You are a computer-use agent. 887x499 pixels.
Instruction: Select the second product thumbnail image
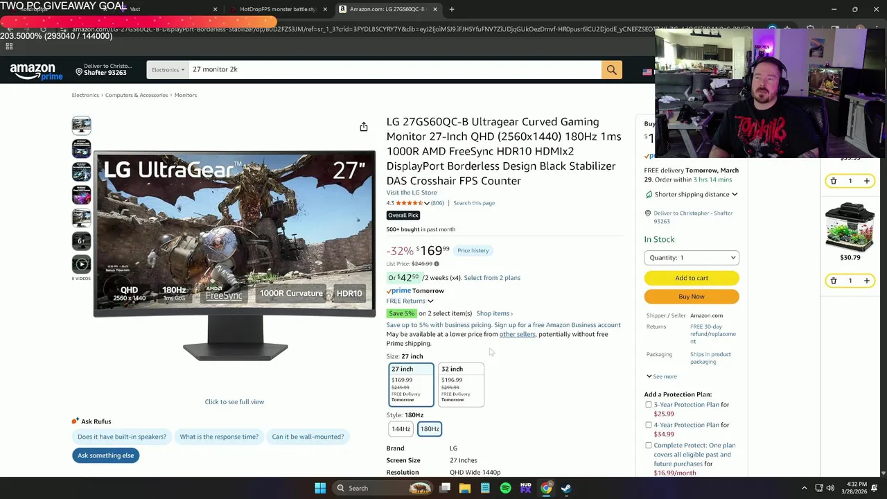pyautogui.click(x=81, y=148)
